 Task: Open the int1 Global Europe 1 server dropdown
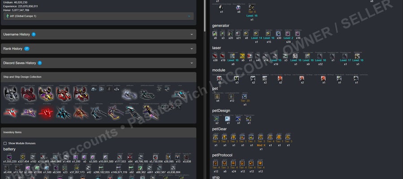(x=99, y=16)
